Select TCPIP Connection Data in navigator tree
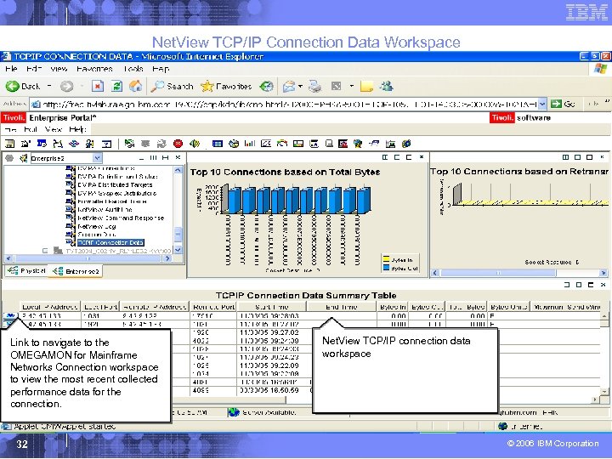 (110, 243)
